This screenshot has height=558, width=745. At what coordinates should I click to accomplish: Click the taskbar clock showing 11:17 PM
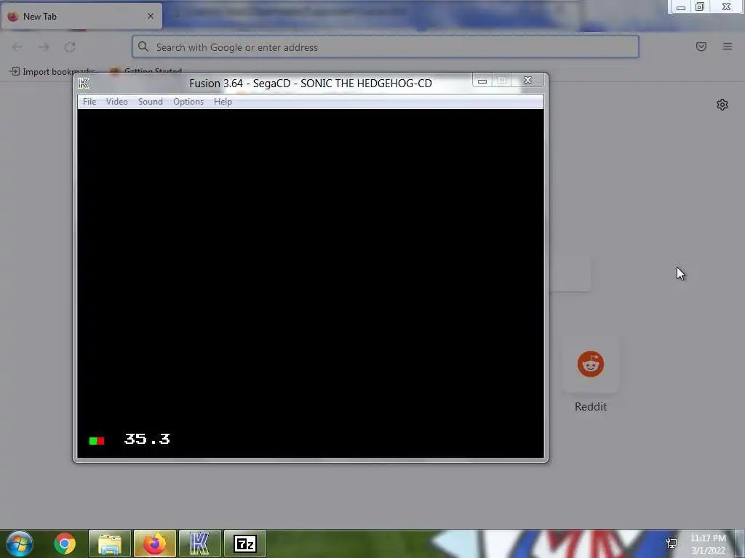[708, 544]
